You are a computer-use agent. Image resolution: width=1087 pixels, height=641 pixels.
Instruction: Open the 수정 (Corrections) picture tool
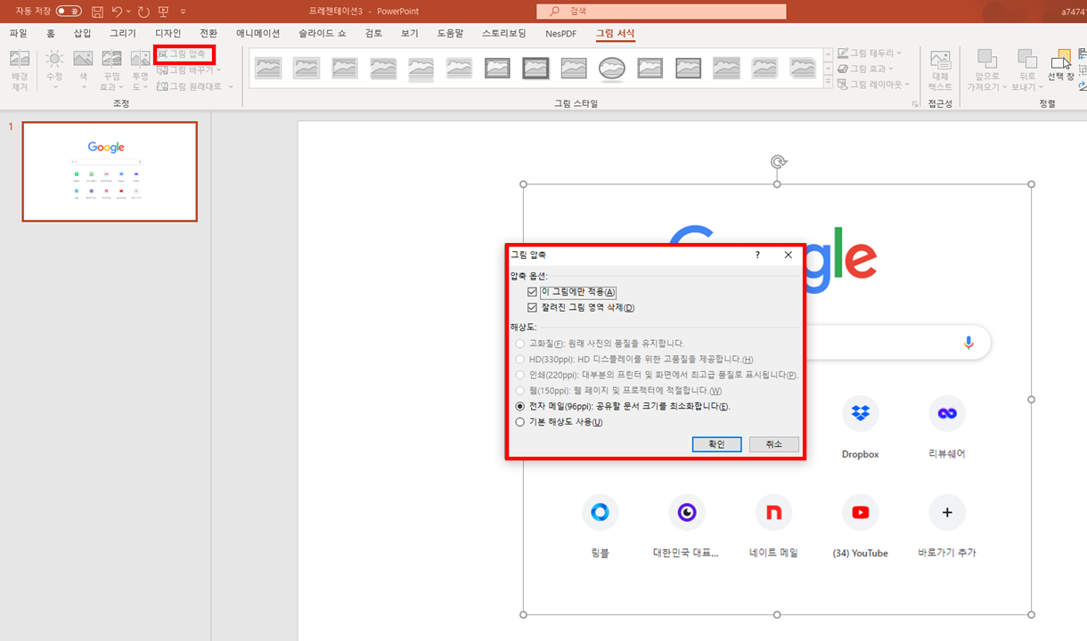[x=54, y=70]
